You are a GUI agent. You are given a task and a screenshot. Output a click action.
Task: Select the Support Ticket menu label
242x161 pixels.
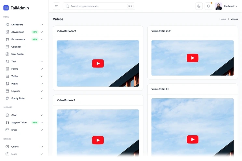point(19,122)
